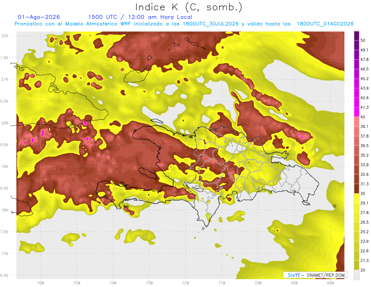The height and width of the screenshot is (287, 371).
Task: Click the "21.3" color scale label
Action: [x=365, y=260]
